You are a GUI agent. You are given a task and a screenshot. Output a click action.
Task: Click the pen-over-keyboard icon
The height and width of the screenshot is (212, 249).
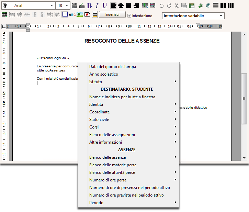coord(82,6)
